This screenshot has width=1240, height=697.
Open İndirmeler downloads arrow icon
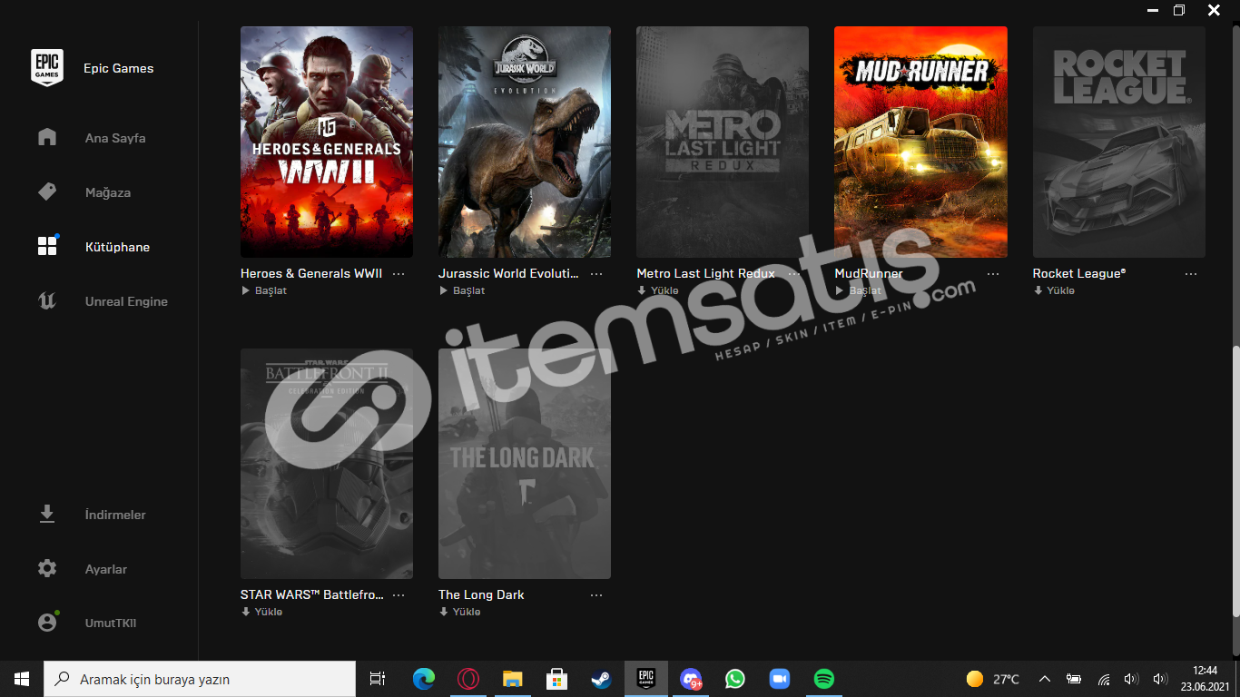coord(47,515)
